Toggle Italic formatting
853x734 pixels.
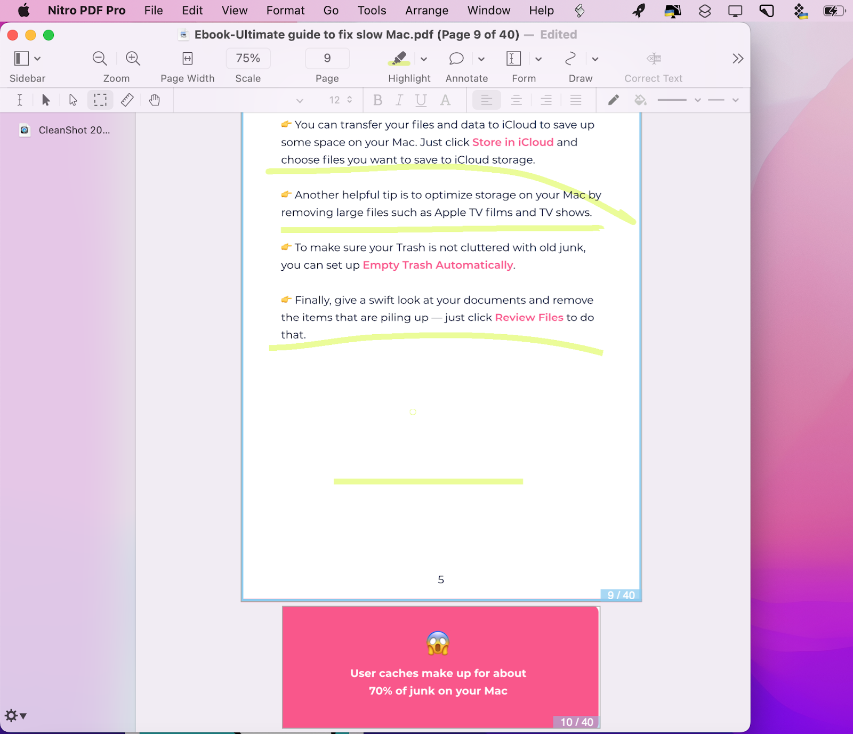coord(399,100)
